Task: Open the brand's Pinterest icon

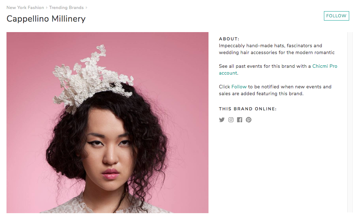Action: (x=249, y=120)
